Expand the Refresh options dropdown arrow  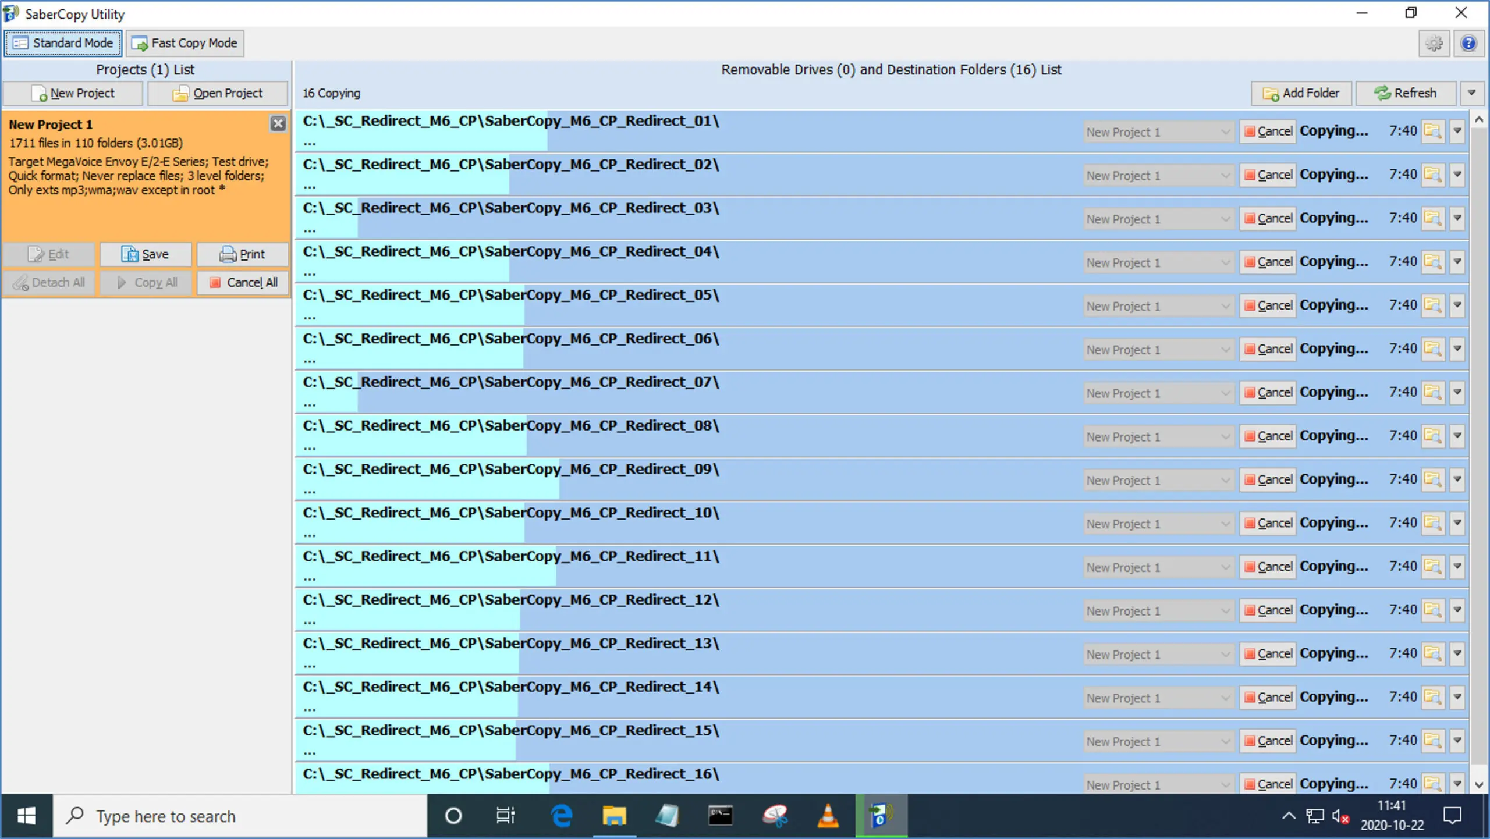coord(1471,93)
